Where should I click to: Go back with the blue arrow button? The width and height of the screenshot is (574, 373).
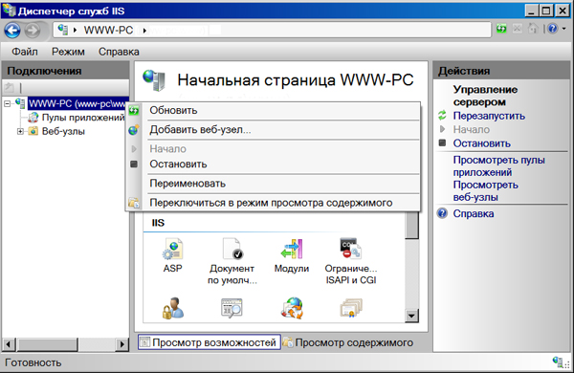point(12,30)
